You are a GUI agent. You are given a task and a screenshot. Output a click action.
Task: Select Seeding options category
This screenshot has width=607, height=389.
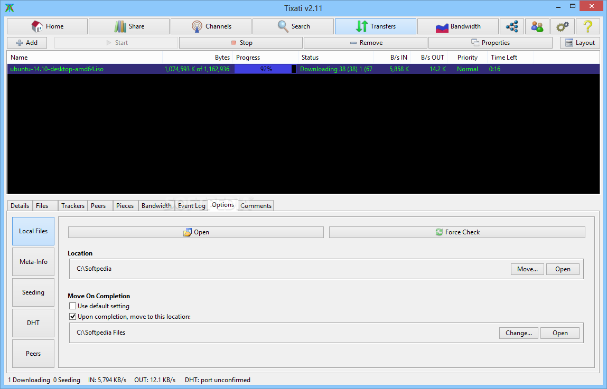[x=33, y=292]
